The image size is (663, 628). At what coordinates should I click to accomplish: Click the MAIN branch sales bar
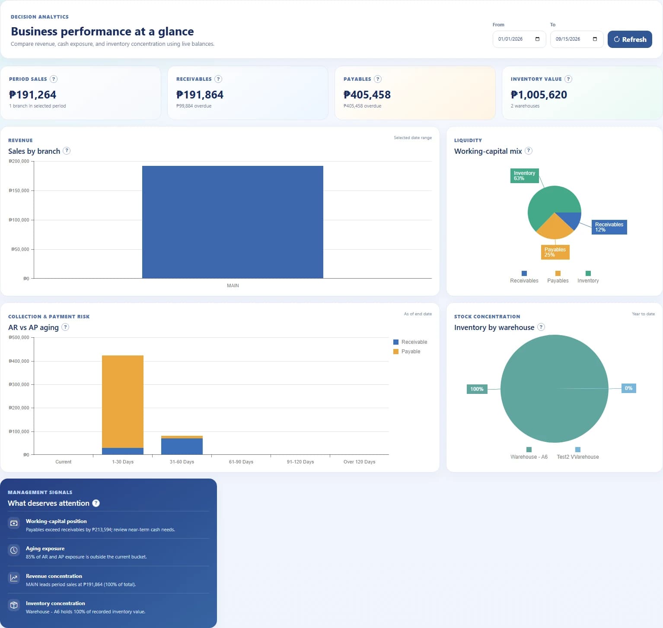(x=233, y=222)
